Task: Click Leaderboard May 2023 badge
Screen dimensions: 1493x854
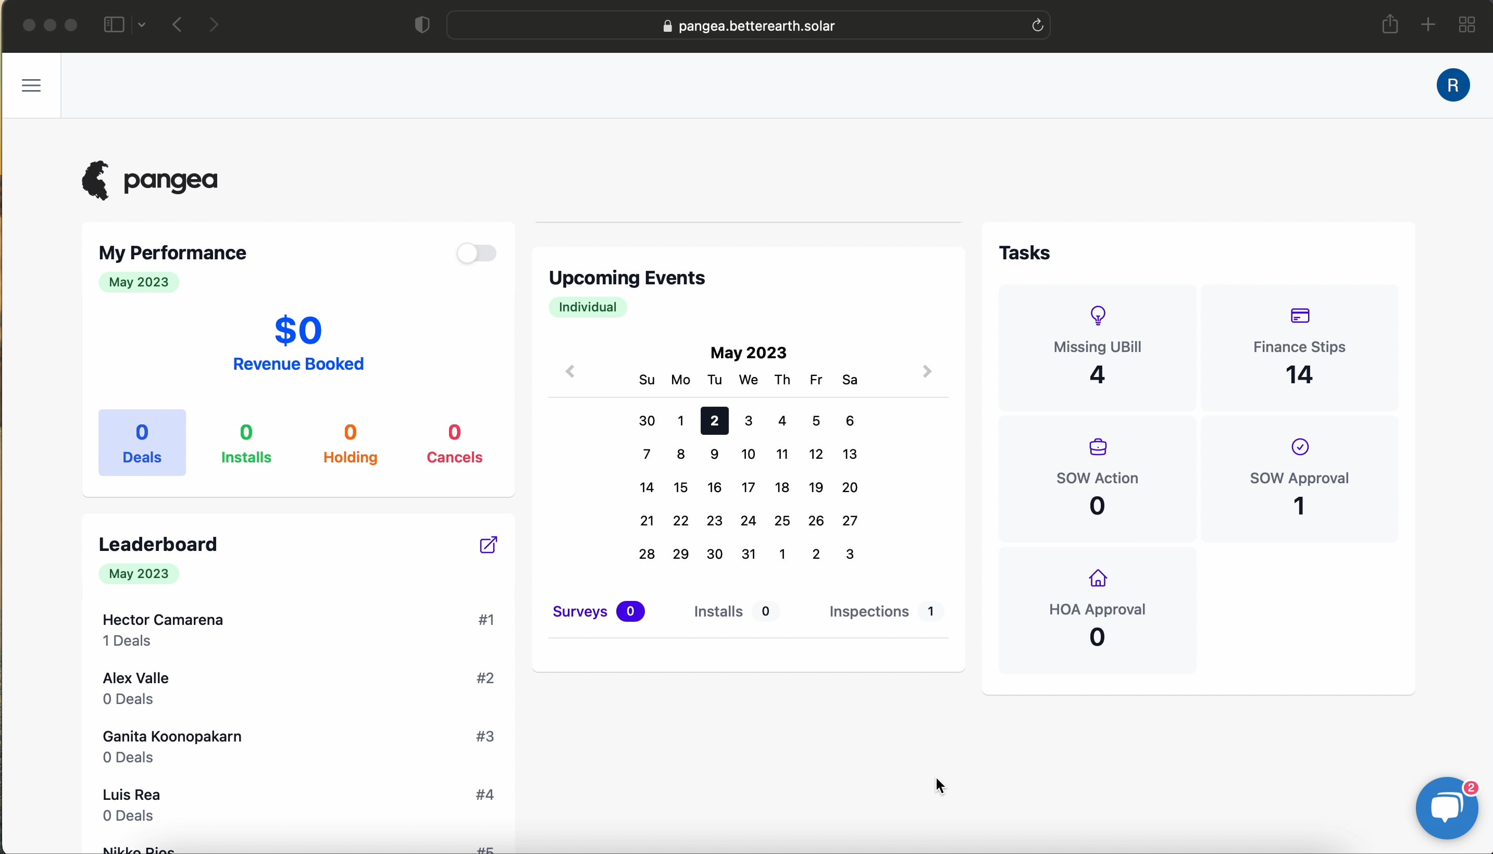Action: (139, 574)
